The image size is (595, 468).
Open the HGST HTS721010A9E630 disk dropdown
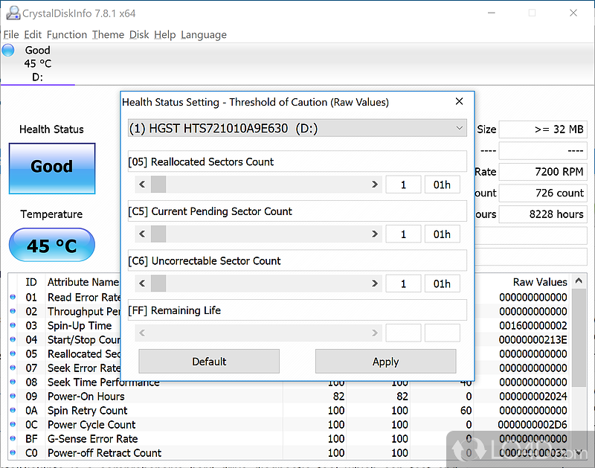297,128
